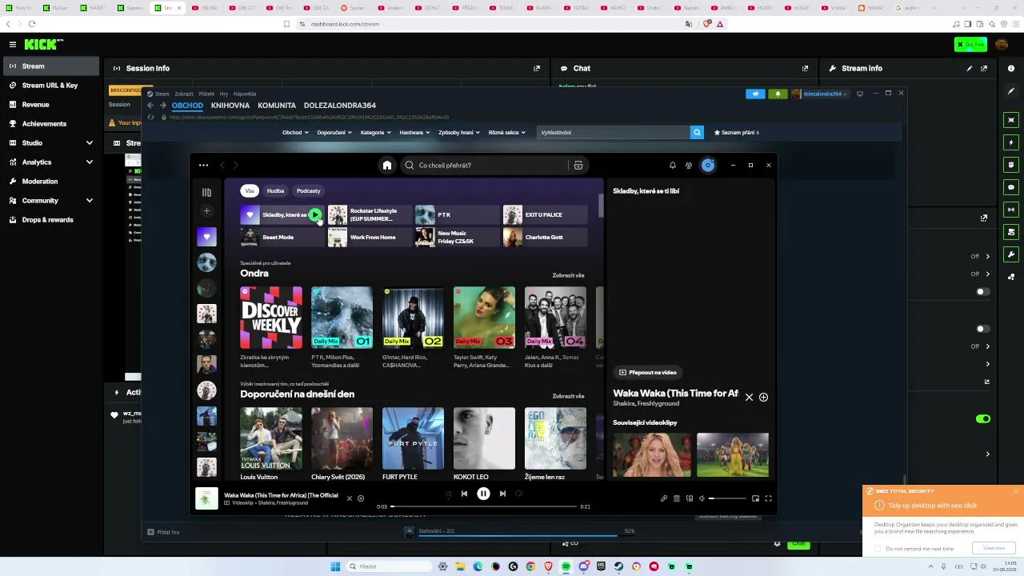Image resolution: width=1024 pixels, height=576 pixels.
Task: Open Rockstar Lifestyle playlist tile
Action: 369,214
